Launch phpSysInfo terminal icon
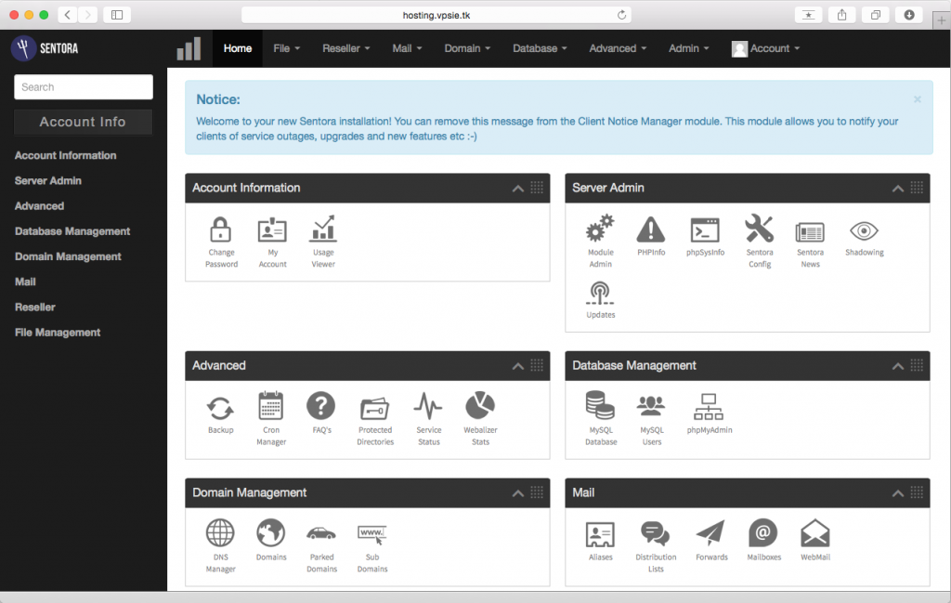 click(x=705, y=230)
